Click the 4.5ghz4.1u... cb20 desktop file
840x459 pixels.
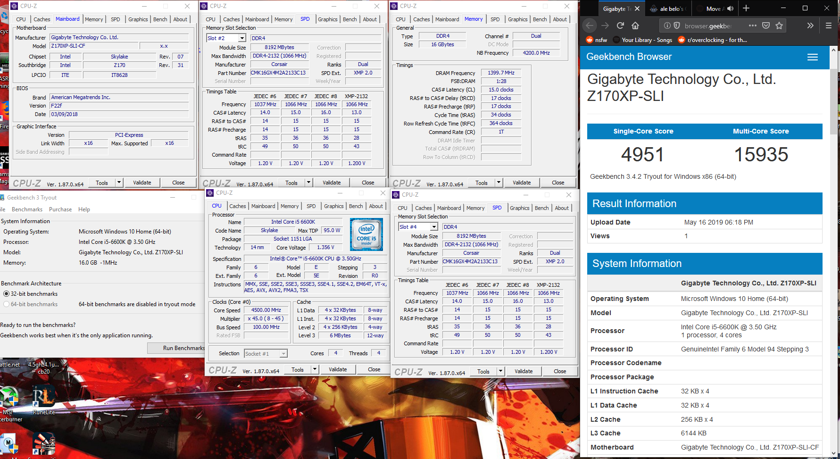point(43,368)
